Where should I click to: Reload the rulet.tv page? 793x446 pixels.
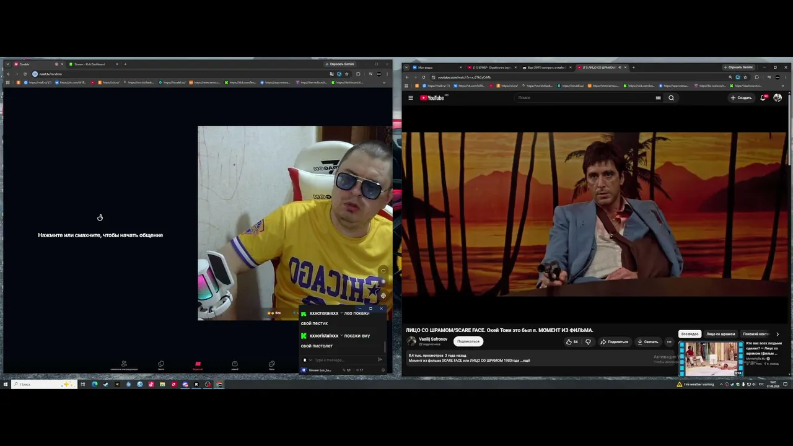(25, 74)
